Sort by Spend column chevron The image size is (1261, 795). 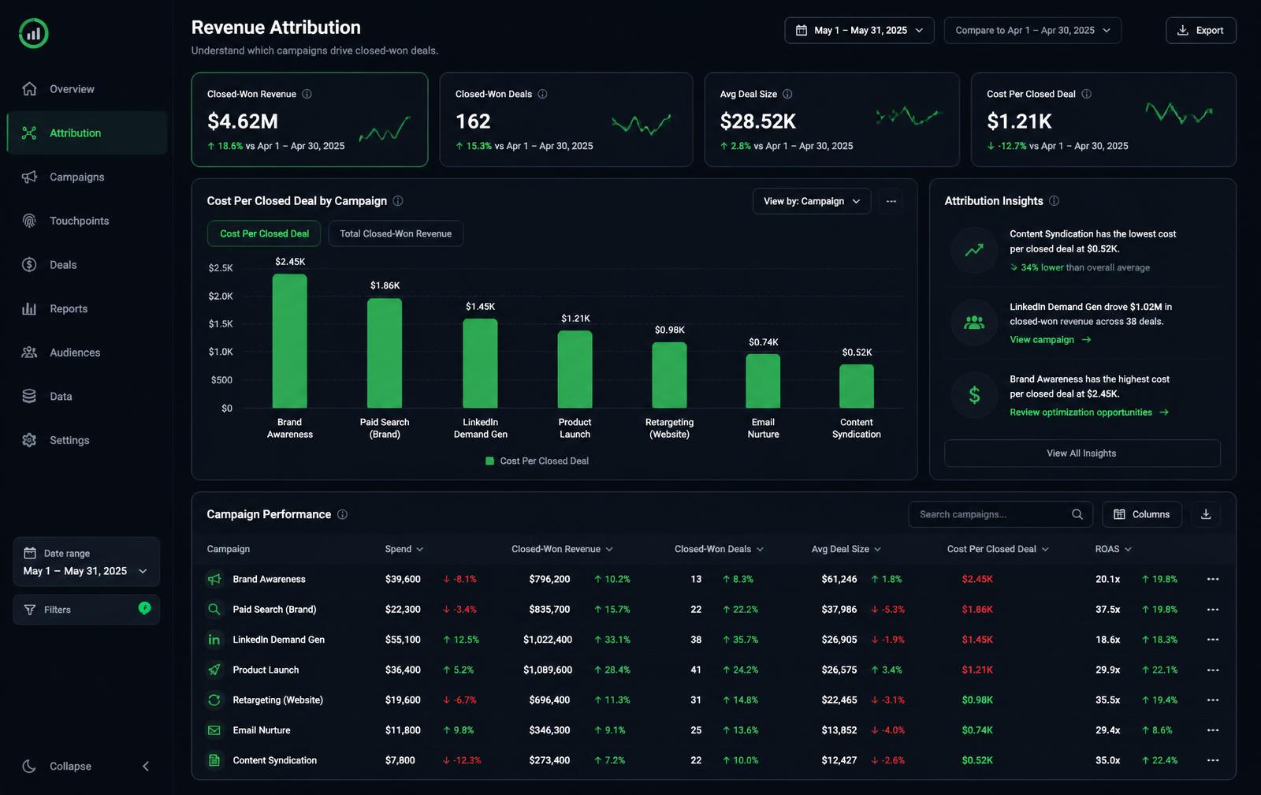[x=419, y=549]
